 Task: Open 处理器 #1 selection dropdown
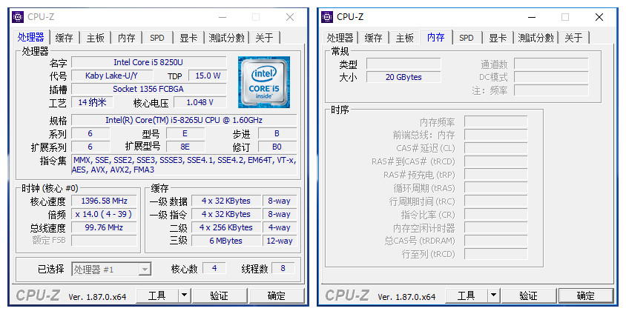tap(111, 270)
